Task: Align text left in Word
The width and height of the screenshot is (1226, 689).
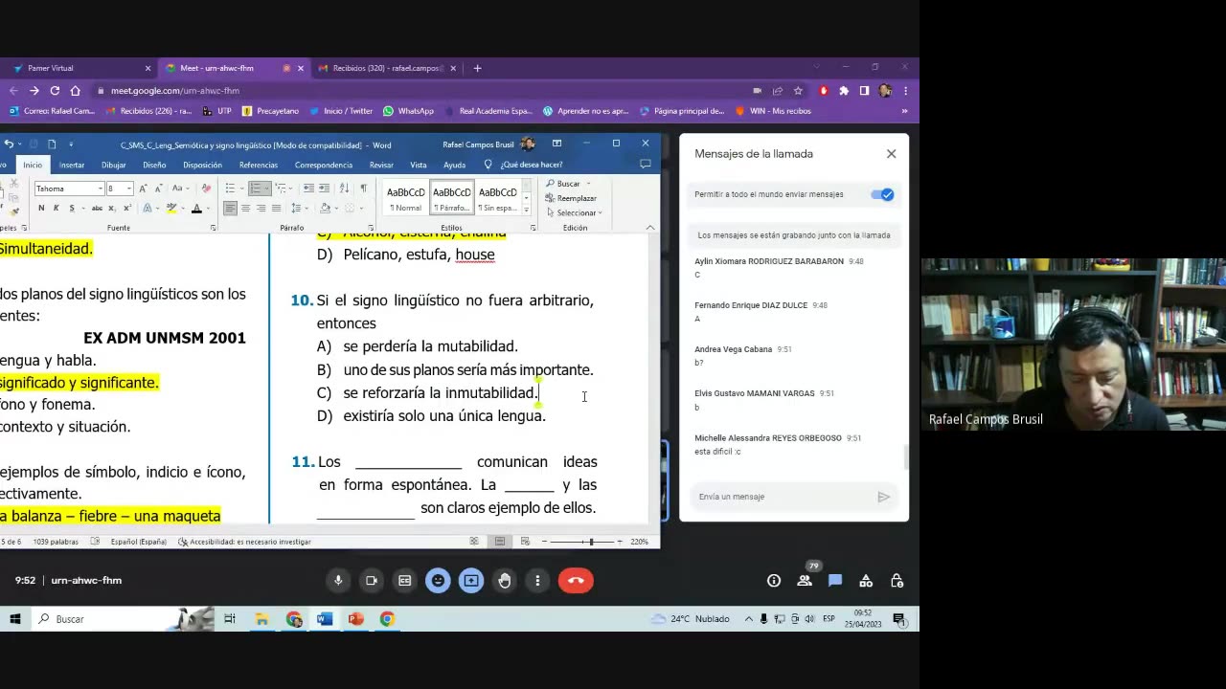Action: pos(231,208)
